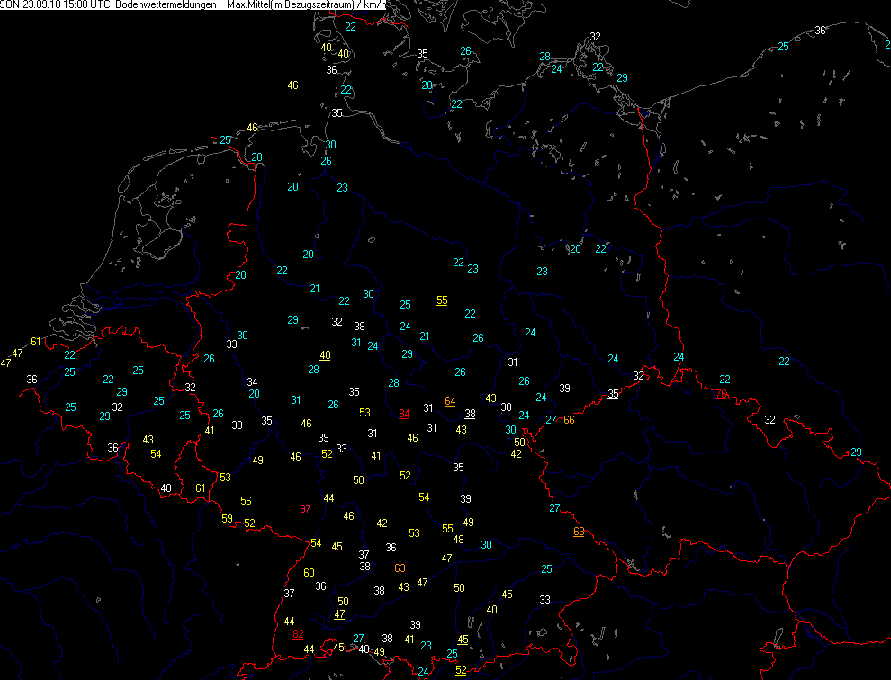Select the yellow underlined 55 reading
Viewport: 891px width, 680px height.
[441, 300]
